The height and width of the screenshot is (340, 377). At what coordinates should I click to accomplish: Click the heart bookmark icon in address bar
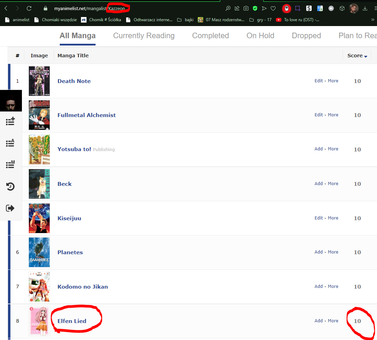pos(273,8)
